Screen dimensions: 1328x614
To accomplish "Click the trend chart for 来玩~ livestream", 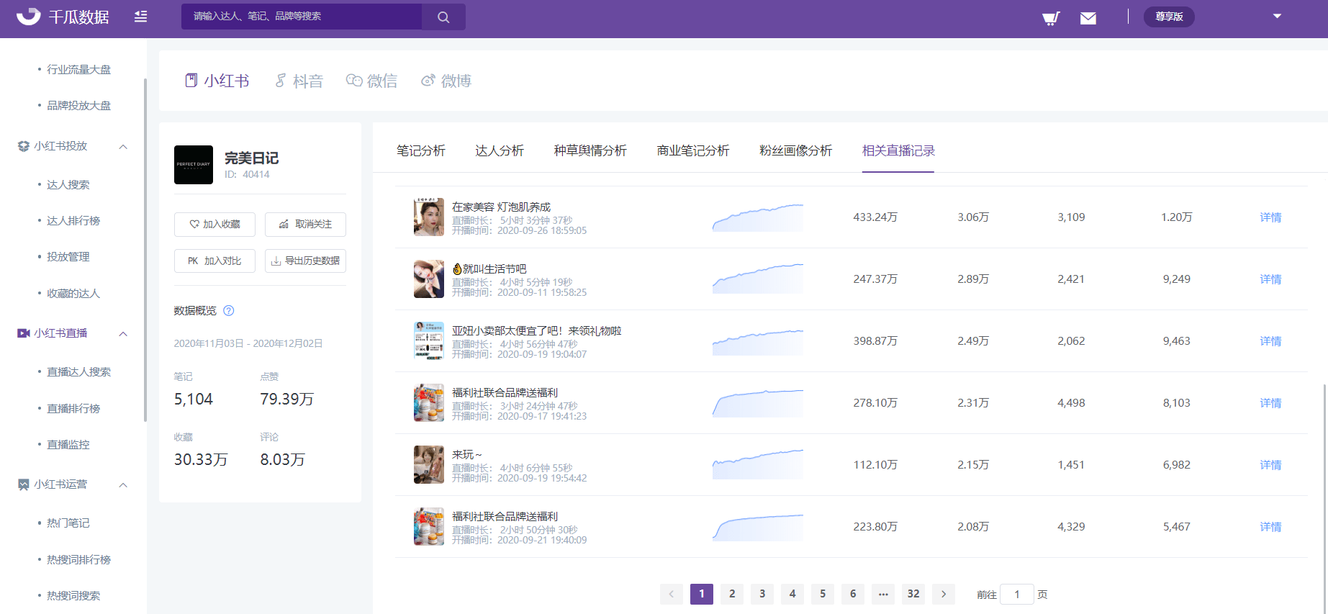I will pyautogui.click(x=757, y=465).
